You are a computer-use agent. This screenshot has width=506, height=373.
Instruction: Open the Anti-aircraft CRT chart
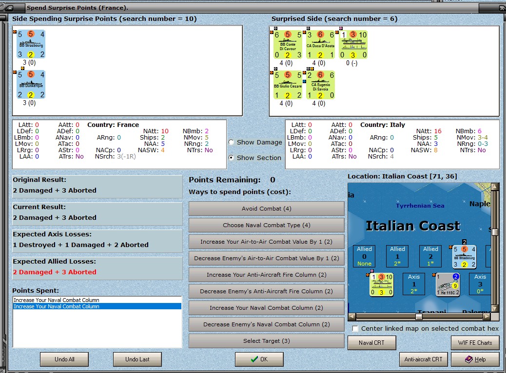point(424,359)
